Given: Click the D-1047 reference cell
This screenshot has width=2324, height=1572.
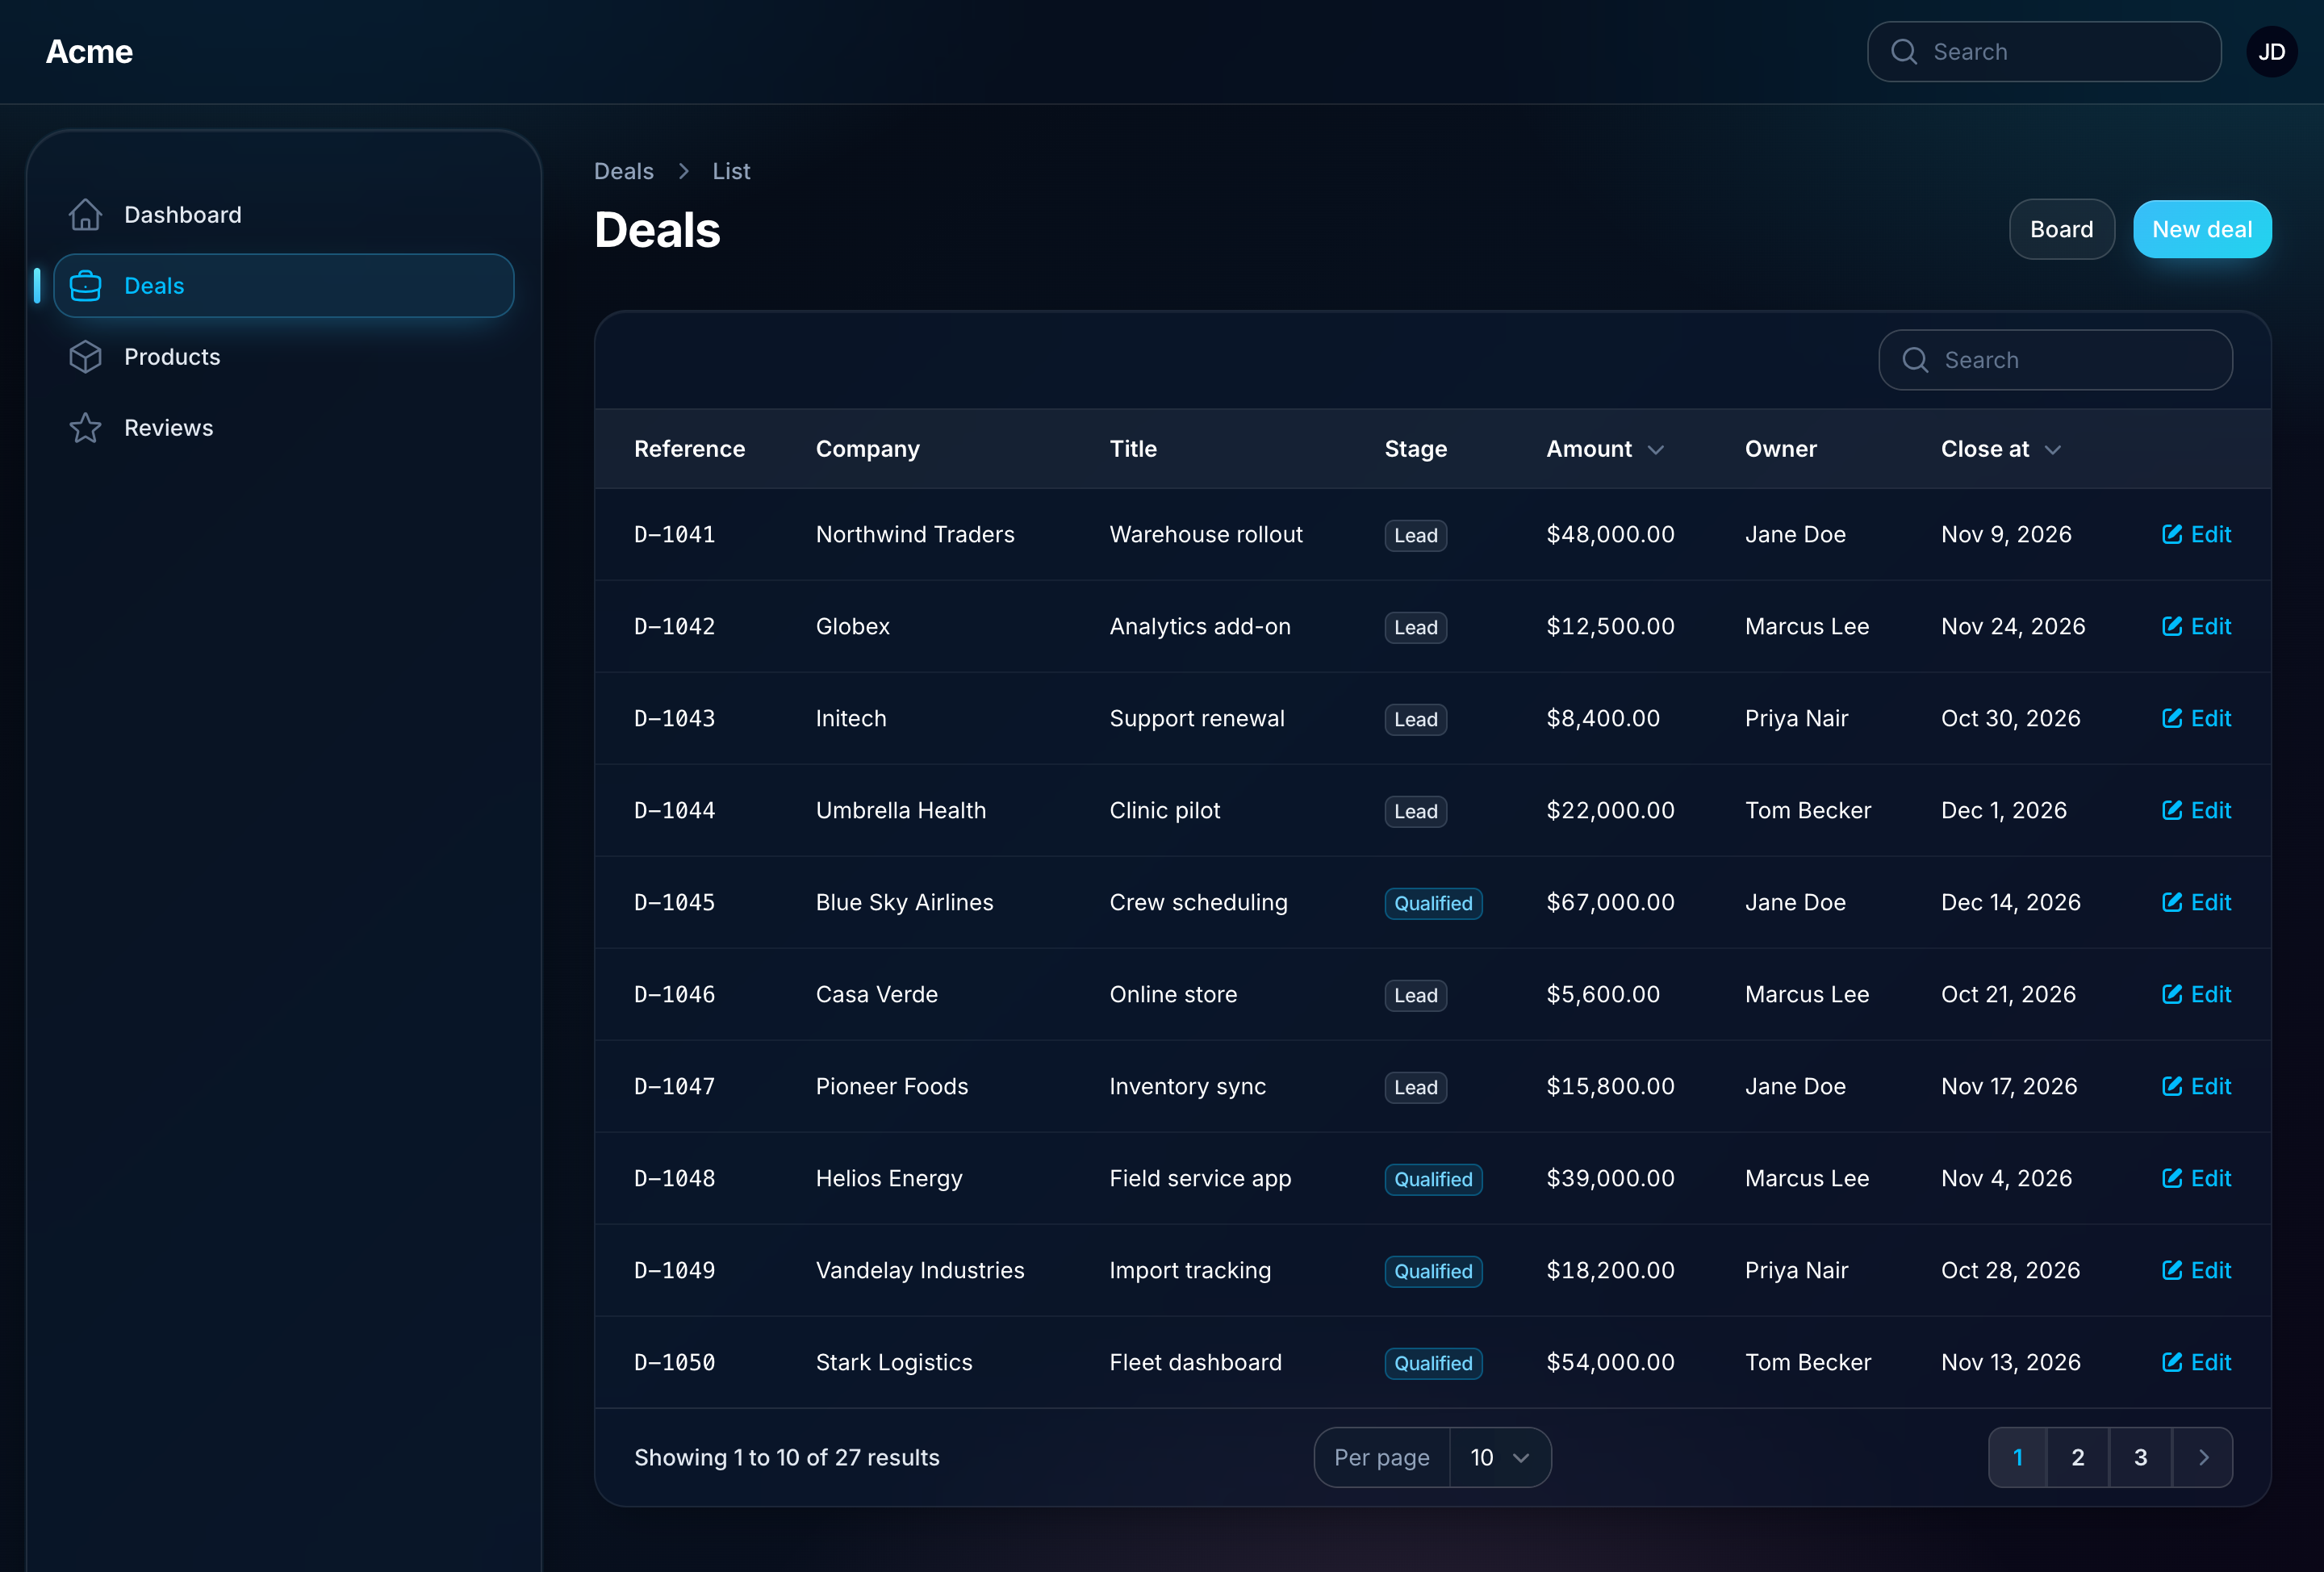Looking at the screenshot, I should [x=675, y=1086].
